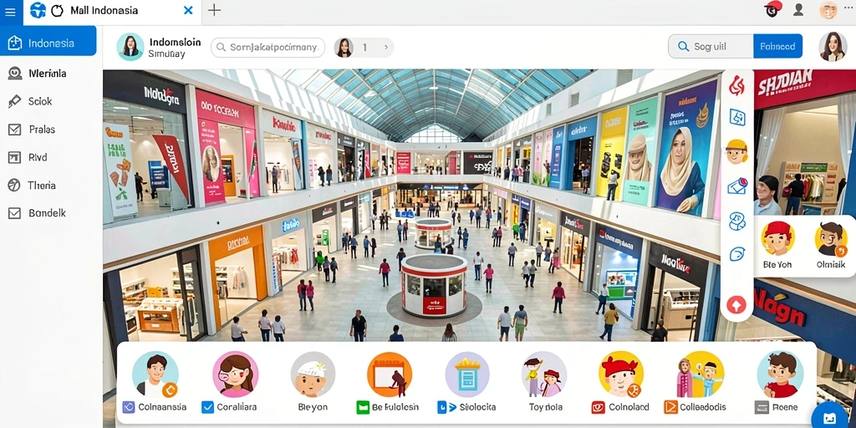Viewport: 856px width, 428px height.
Task: Click the red flame icon in floating toolbar
Action: click(737, 85)
